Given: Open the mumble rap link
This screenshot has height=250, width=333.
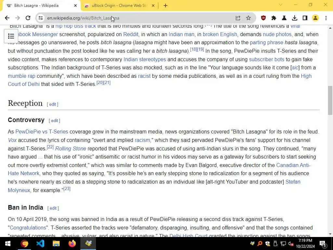Looking at the screenshot, I should click(x=21, y=76).
